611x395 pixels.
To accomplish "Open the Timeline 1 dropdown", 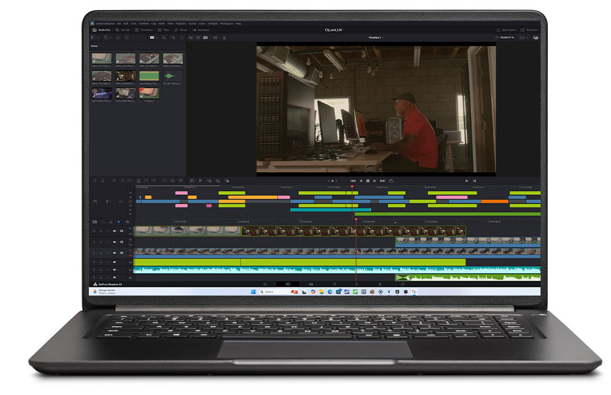I will [376, 38].
